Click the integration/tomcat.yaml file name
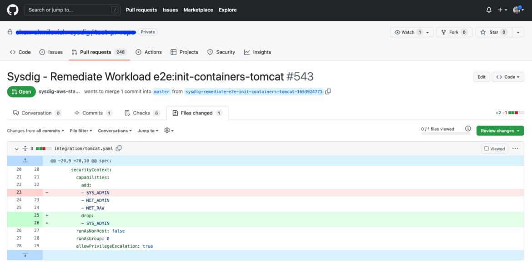Screen dimensions: 532x269 pyautogui.click(x=84, y=149)
